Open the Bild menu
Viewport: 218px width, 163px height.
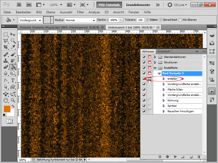coord(39,12)
